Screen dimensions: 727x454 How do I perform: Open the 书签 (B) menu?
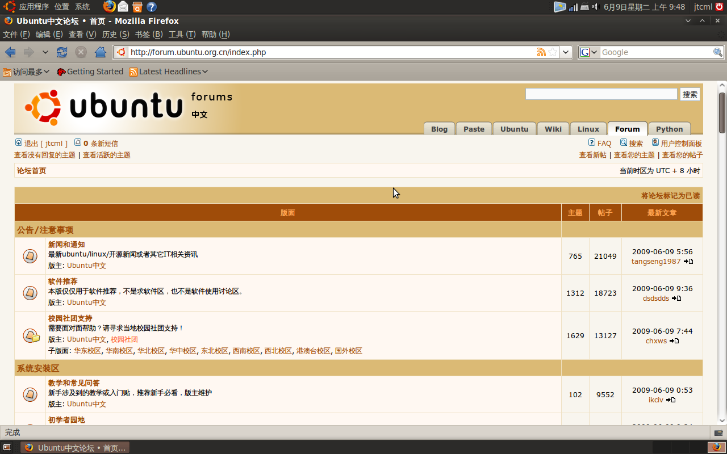pos(149,35)
